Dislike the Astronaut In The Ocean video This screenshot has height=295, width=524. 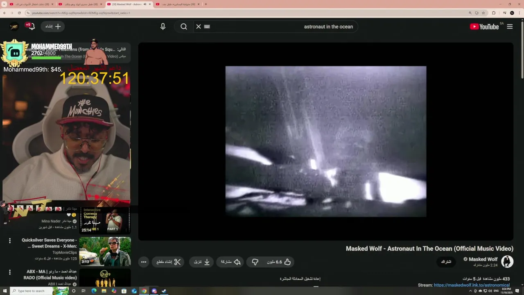(x=255, y=262)
